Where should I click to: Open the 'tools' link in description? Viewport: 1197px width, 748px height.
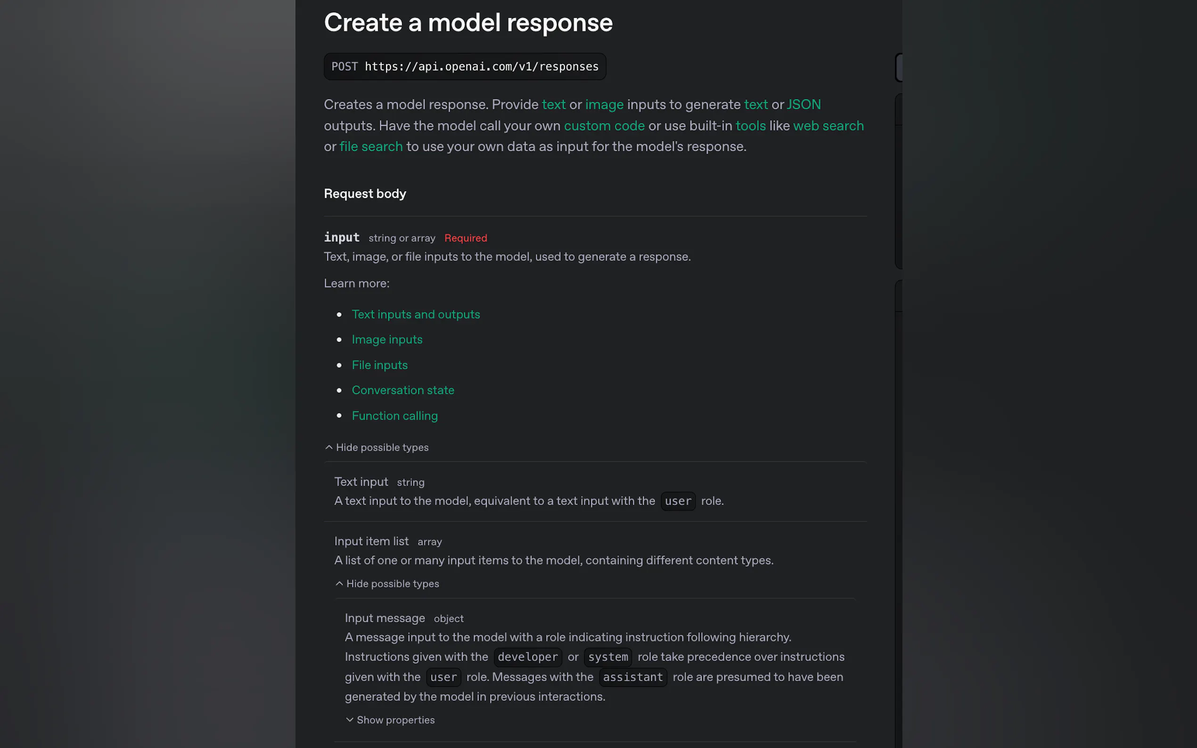750,126
